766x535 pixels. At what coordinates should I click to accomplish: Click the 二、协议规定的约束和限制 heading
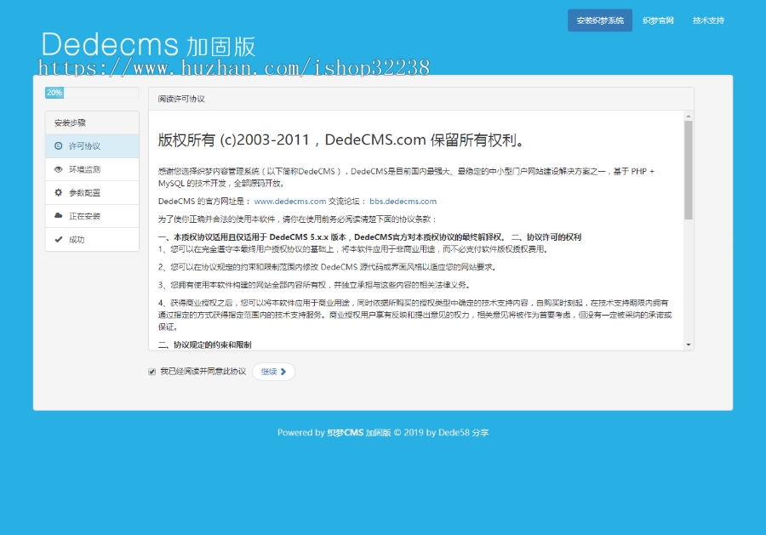204,344
